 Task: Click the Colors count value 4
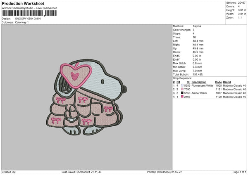tap(239, 7)
